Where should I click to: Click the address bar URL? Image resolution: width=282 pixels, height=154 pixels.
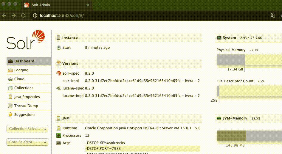(62, 15)
